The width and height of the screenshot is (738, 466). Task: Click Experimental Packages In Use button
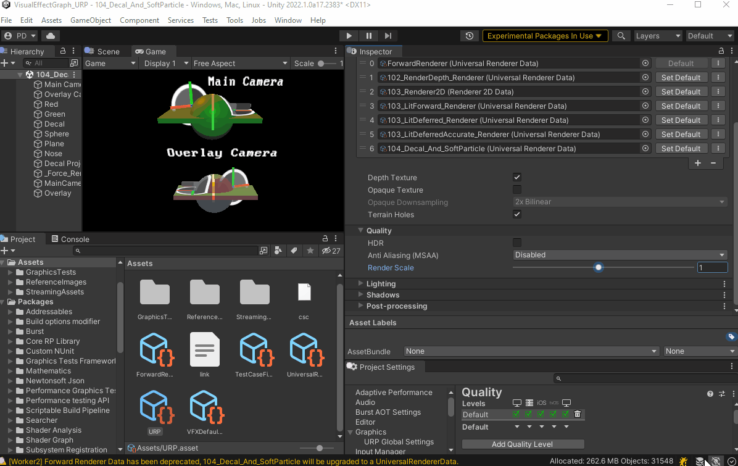pyautogui.click(x=545, y=36)
